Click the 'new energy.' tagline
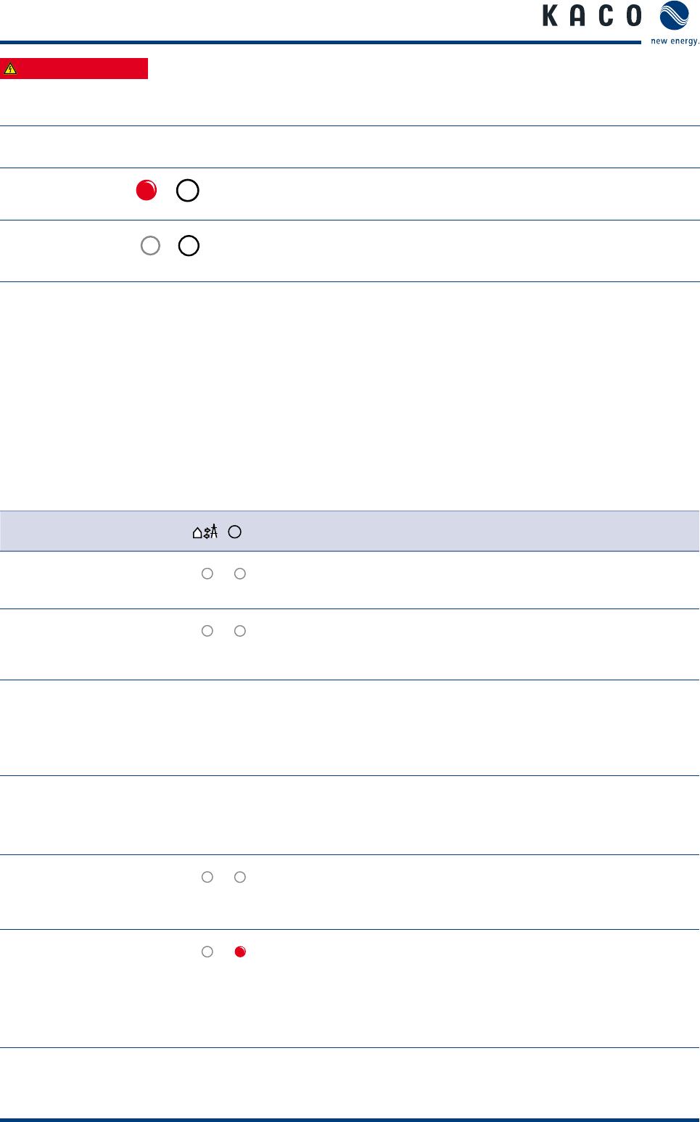700x1122 pixels. pos(675,41)
